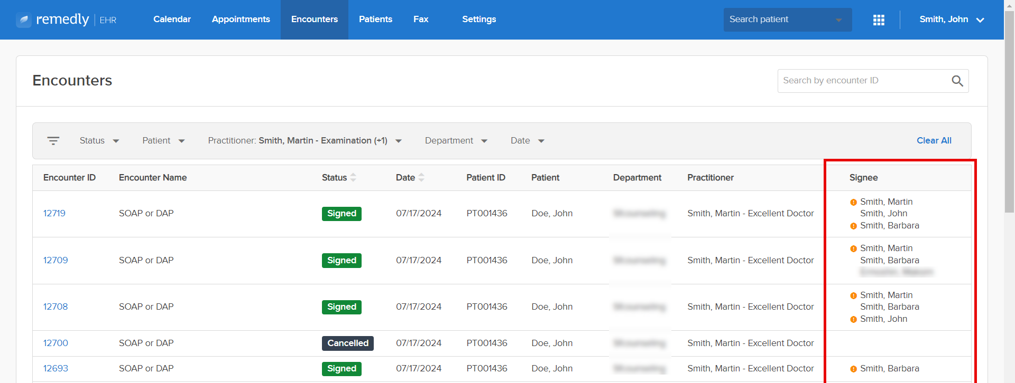Click signee Smith, John in row 12719
1015x383 pixels.
[883, 214]
